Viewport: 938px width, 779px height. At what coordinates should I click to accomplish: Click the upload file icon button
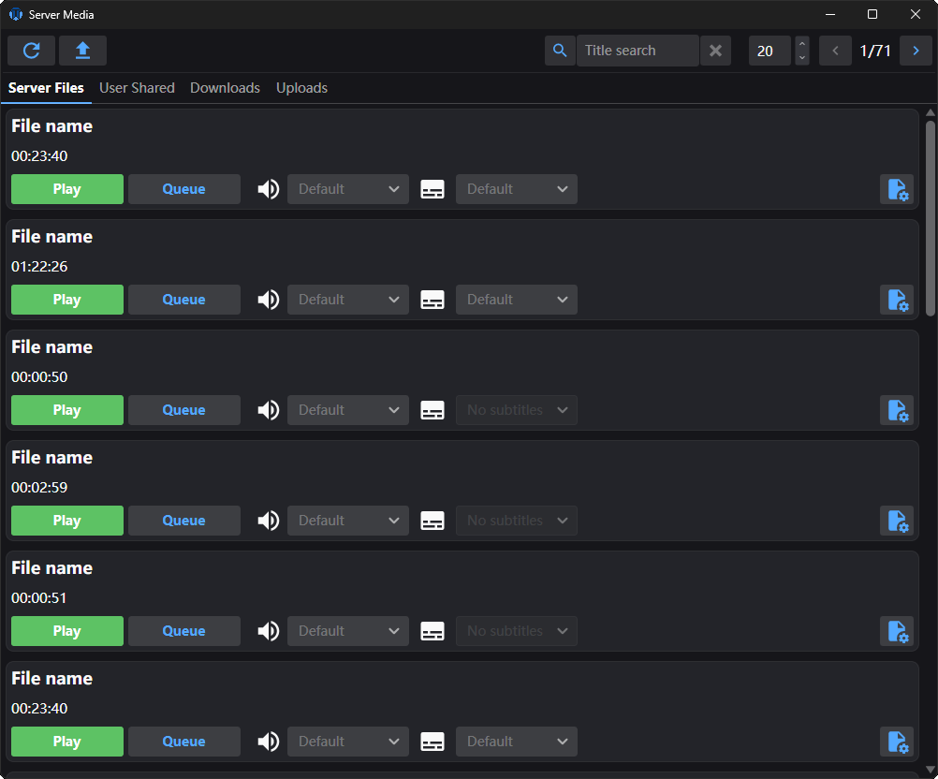tap(82, 51)
